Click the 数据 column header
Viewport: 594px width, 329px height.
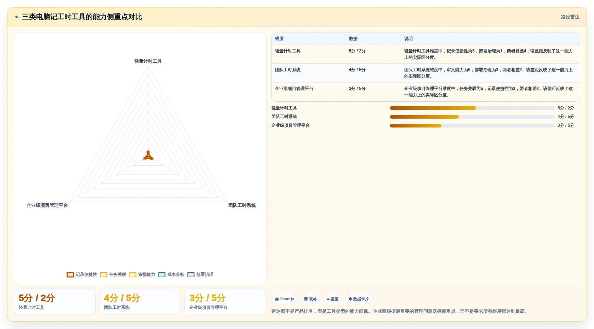tap(353, 39)
